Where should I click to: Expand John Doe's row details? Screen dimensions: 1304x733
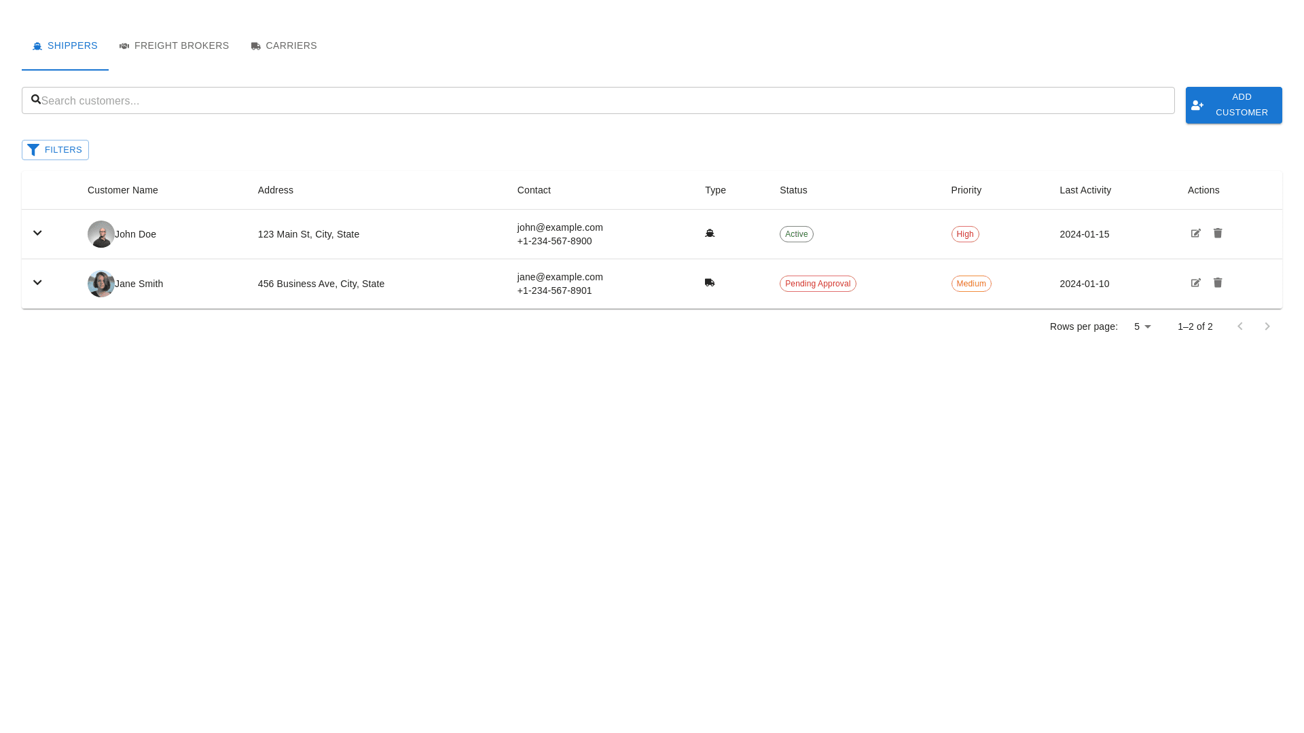click(37, 233)
